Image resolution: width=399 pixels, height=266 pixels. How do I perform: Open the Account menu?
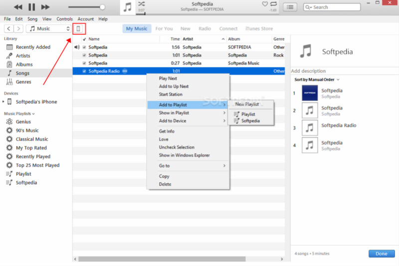(x=85, y=19)
